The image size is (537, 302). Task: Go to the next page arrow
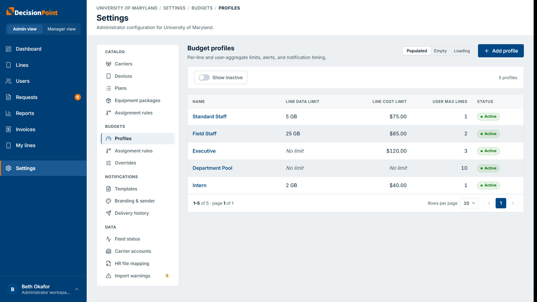(513, 203)
